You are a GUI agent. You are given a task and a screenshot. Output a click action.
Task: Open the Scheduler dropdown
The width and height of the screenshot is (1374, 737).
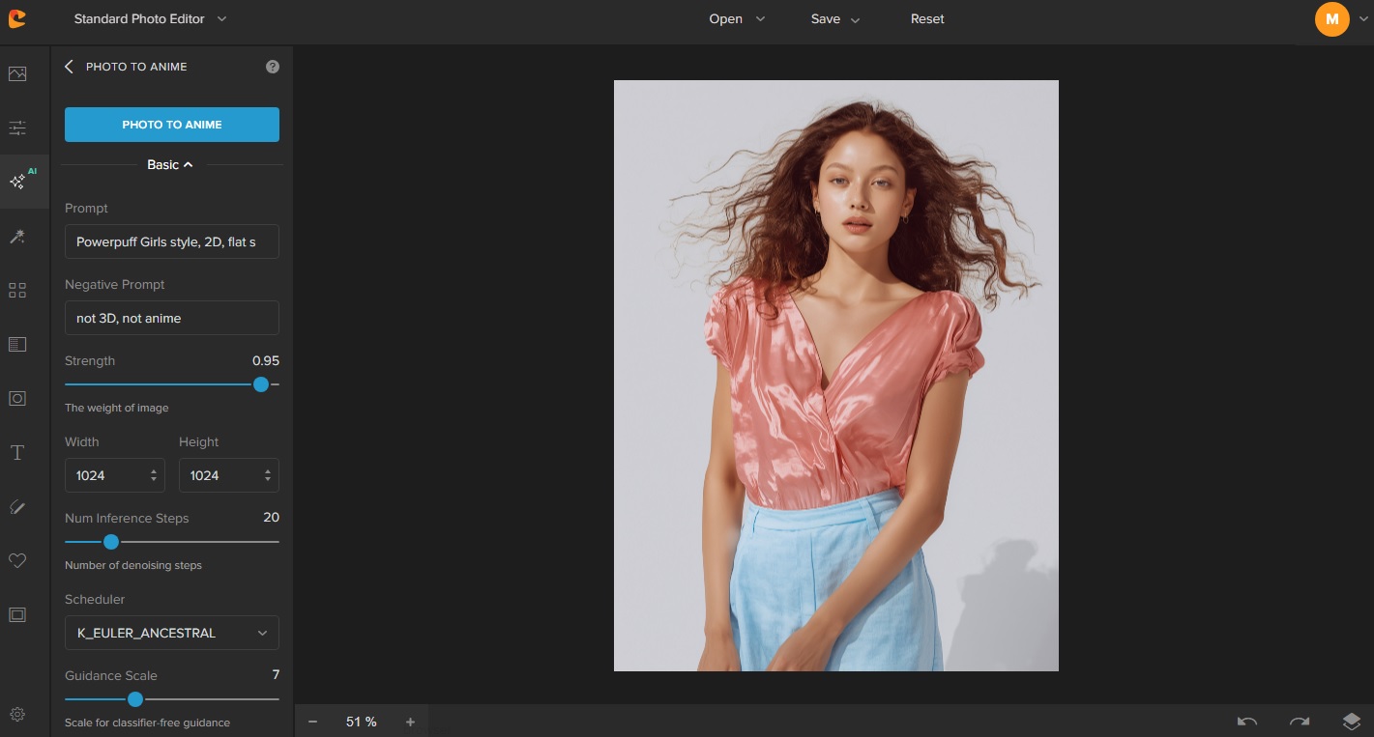172,633
